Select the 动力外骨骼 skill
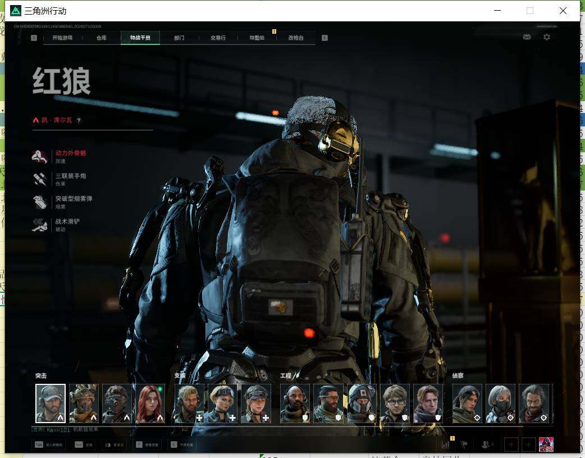Image resolution: width=585 pixels, height=458 pixels. (60, 157)
